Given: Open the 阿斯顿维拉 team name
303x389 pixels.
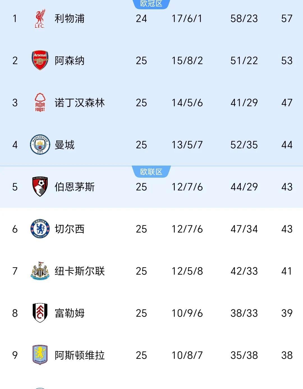Looking at the screenshot, I should click(x=79, y=355).
